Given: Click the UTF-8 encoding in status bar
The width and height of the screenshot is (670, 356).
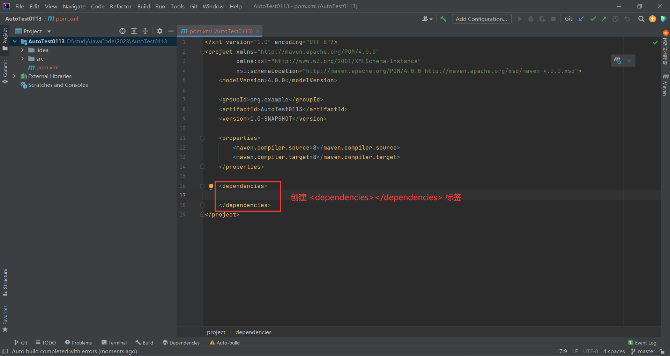Looking at the screenshot, I should [x=590, y=351].
